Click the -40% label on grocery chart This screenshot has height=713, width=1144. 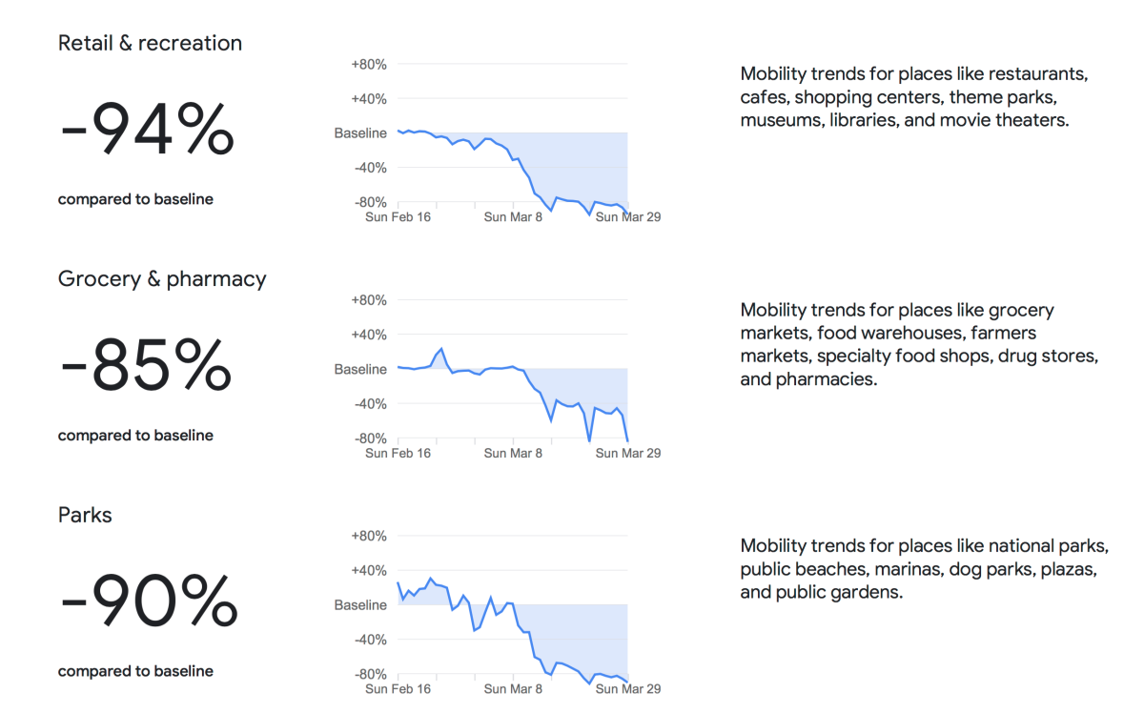[x=369, y=404]
